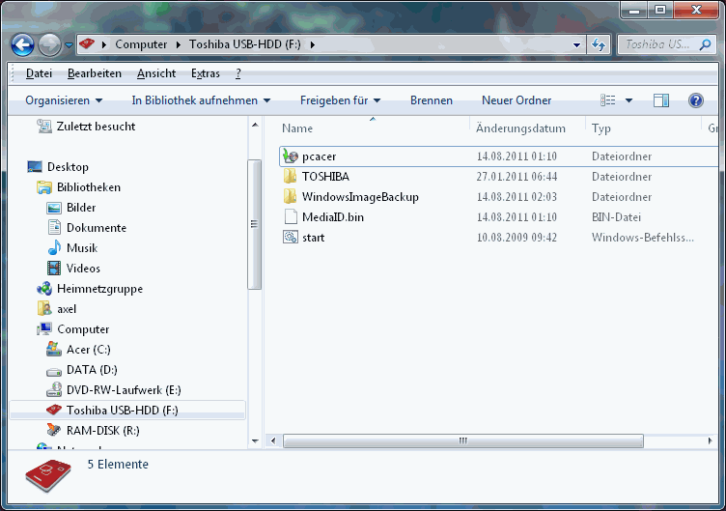This screenshot has width=726, height=511.
Task: Select the WindowsImageBackup name text
Action: tap(360, 197)
